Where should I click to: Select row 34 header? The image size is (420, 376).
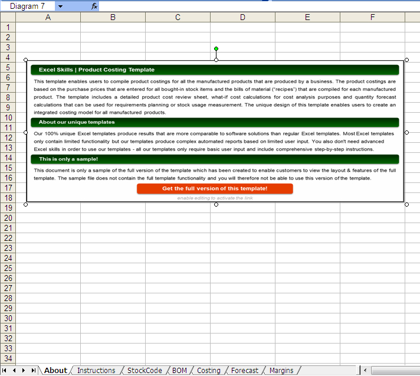8,358
